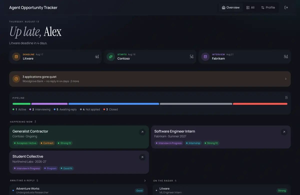Viewport: 300px width, 195px height.
Task: Click the blue Awaiting reply pipeline segment
Action: click(x=114, y=104)
